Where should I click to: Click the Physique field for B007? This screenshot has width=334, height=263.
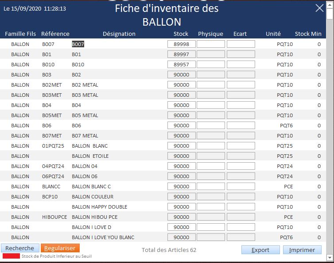pos(210,44)
